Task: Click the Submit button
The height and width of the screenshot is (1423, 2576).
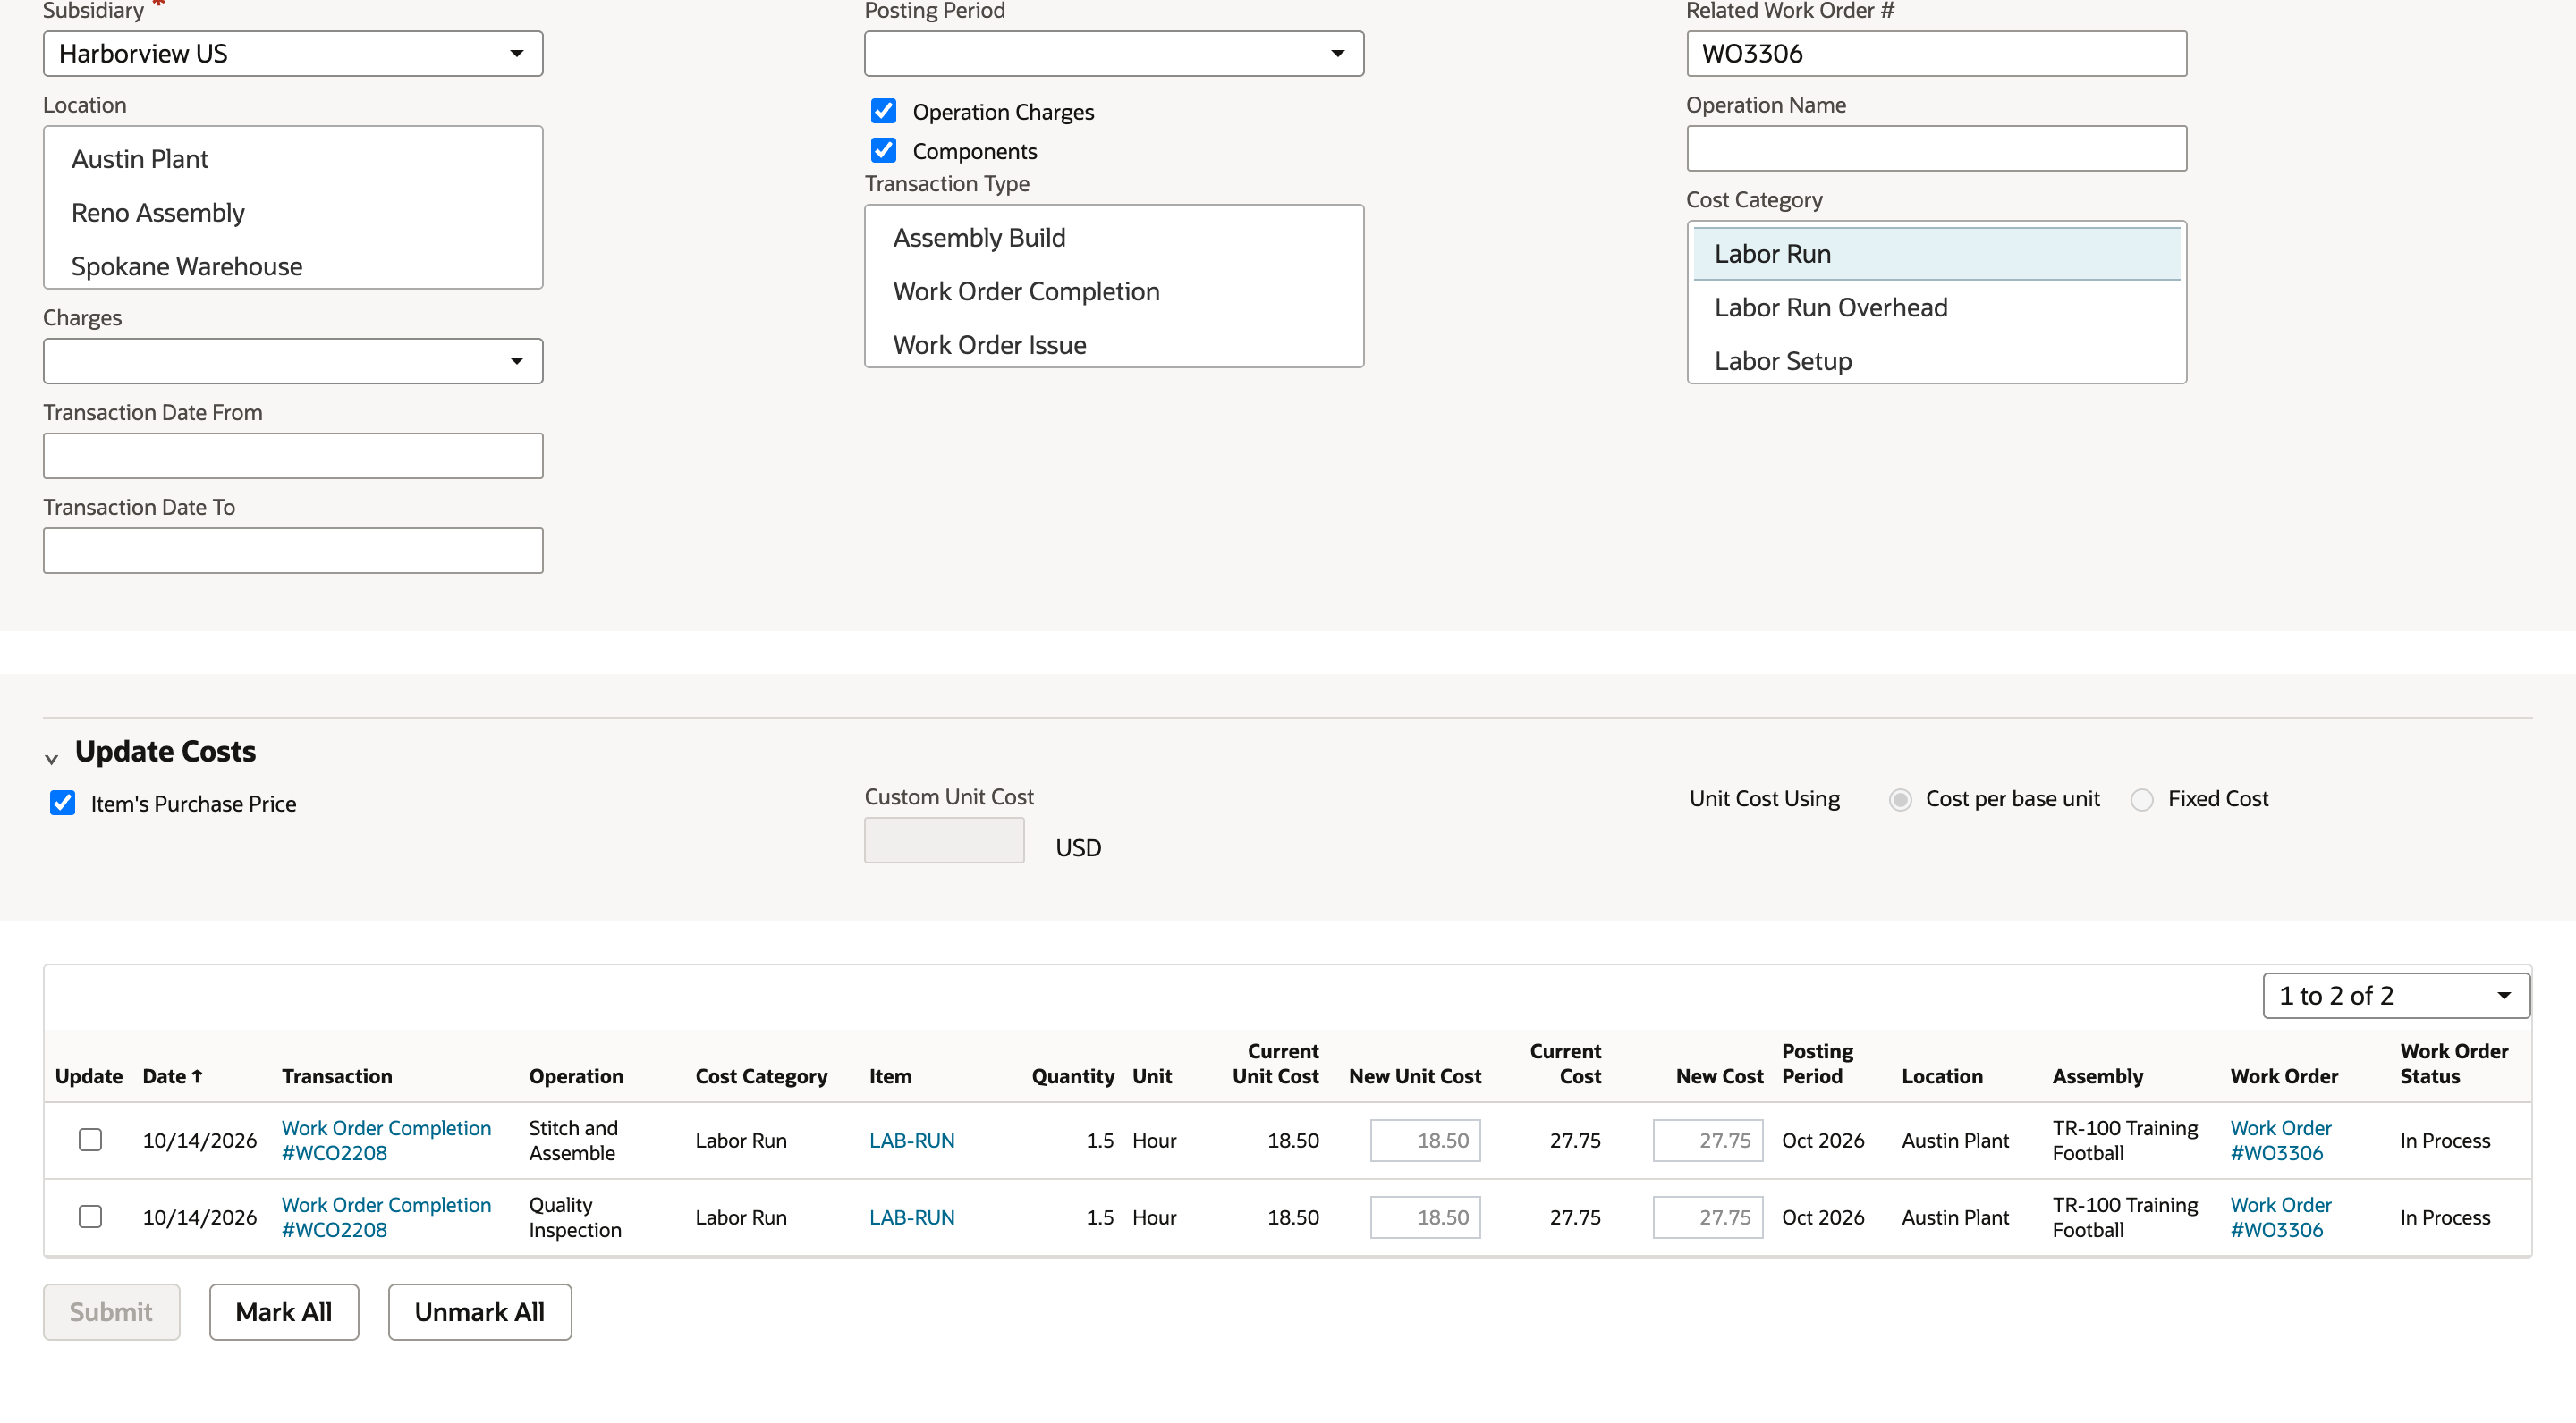Action: tap(112, 1312)
